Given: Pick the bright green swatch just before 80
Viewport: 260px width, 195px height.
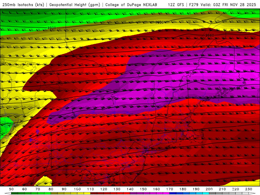Looking at the screenshot, I should (47, 193).
